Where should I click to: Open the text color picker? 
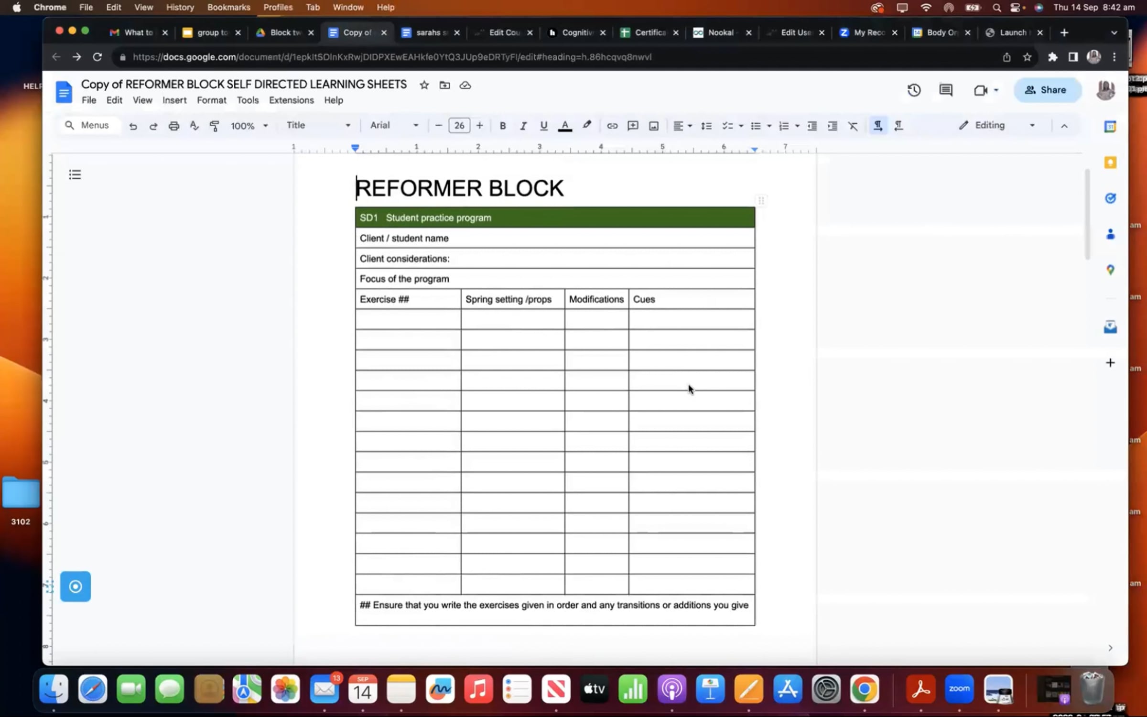tap(564, 126)
